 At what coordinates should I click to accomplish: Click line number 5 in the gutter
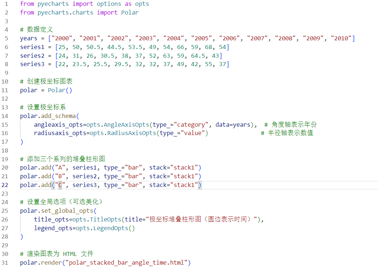click(6, 38)
